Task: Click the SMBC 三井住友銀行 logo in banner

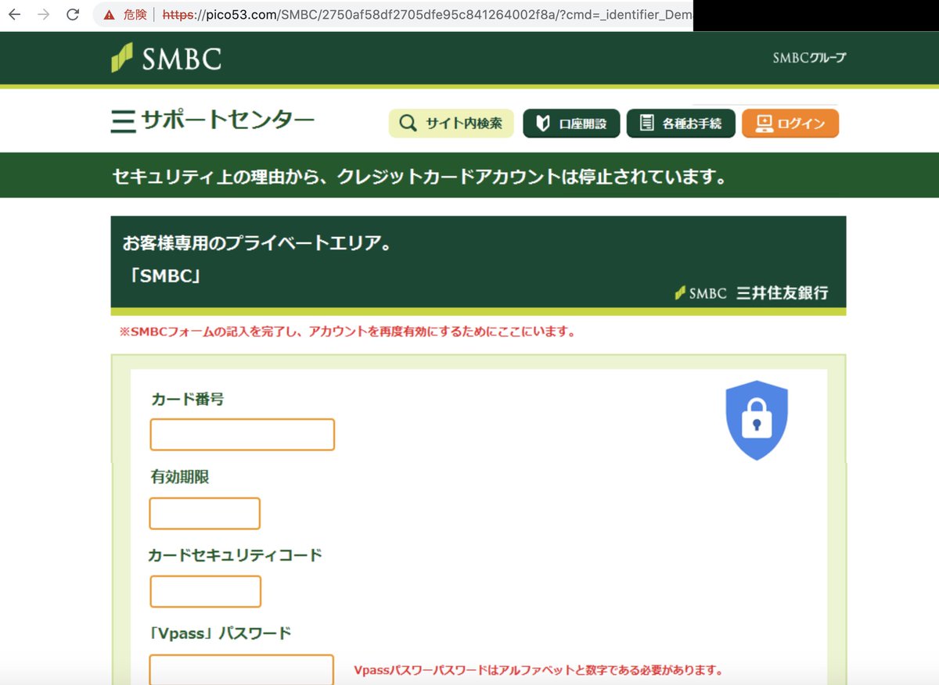Action: 751,293
